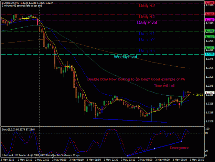The image size is (215, 162).
Task: Select the 'Daily S1' label
Action: pos(147,34)
